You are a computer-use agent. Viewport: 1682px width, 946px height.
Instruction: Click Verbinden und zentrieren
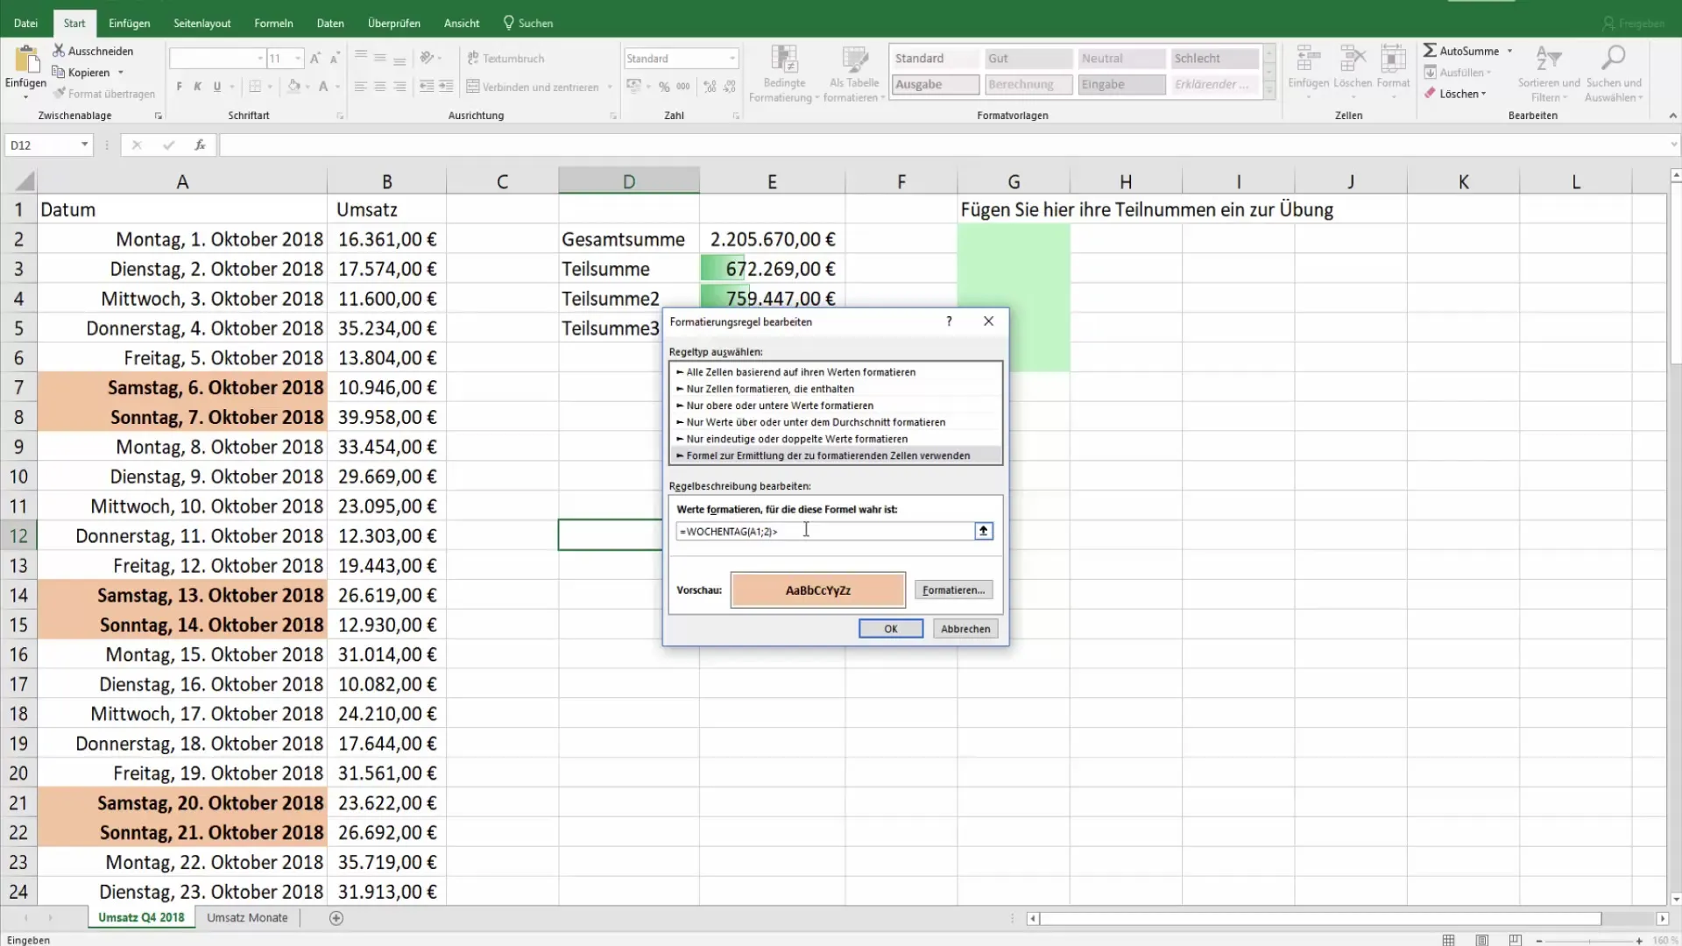533,87
